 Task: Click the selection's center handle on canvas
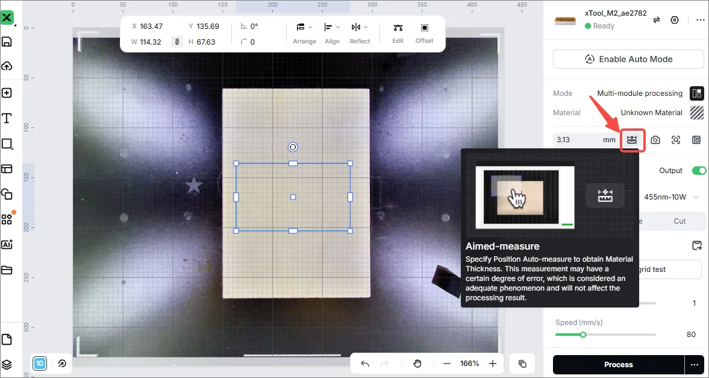pyautogui.click(x=293, y=197)
